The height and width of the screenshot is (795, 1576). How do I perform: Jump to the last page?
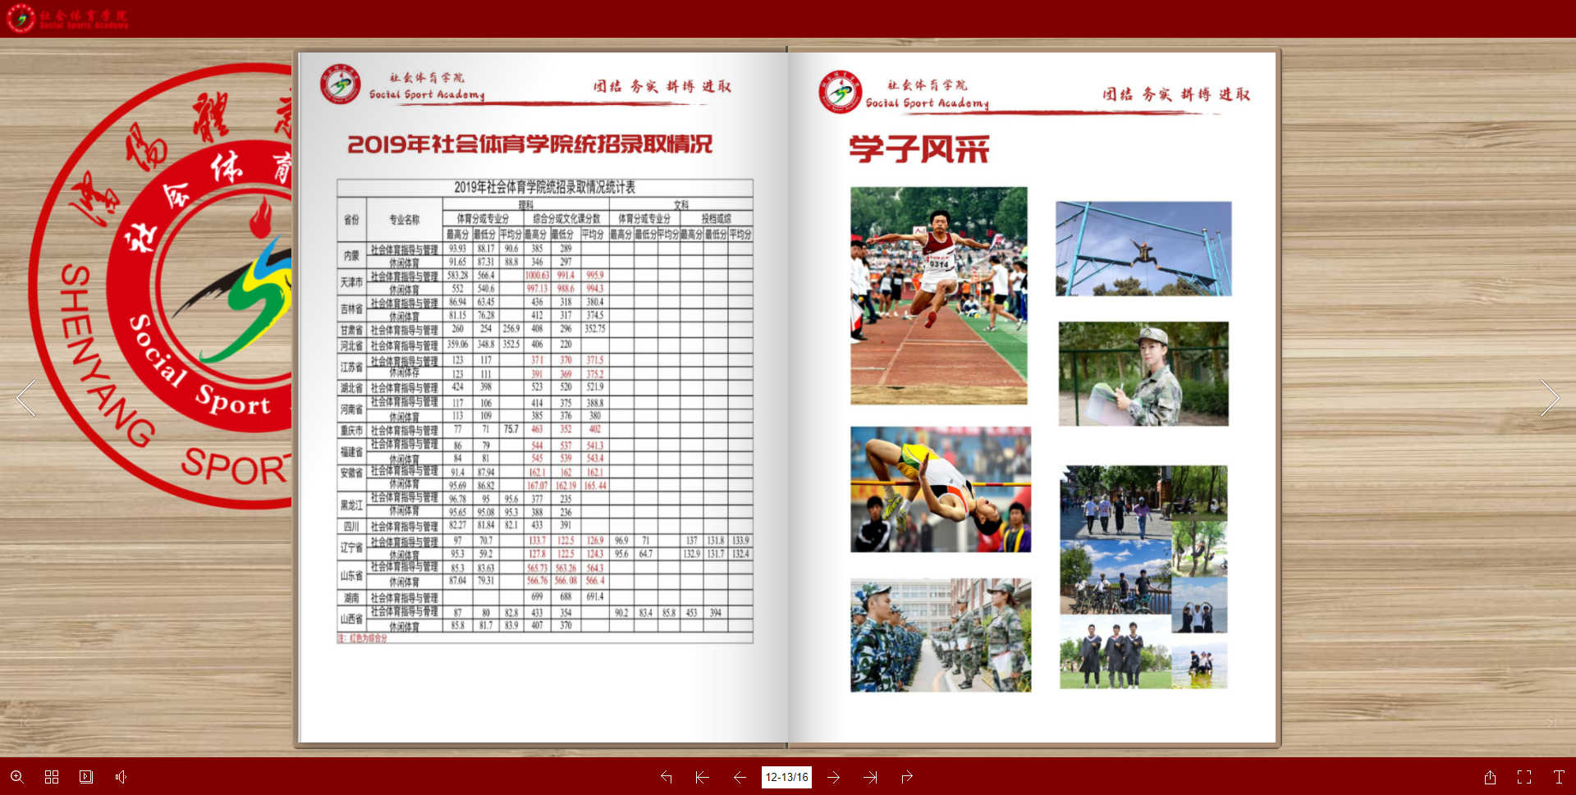[871, 777]
